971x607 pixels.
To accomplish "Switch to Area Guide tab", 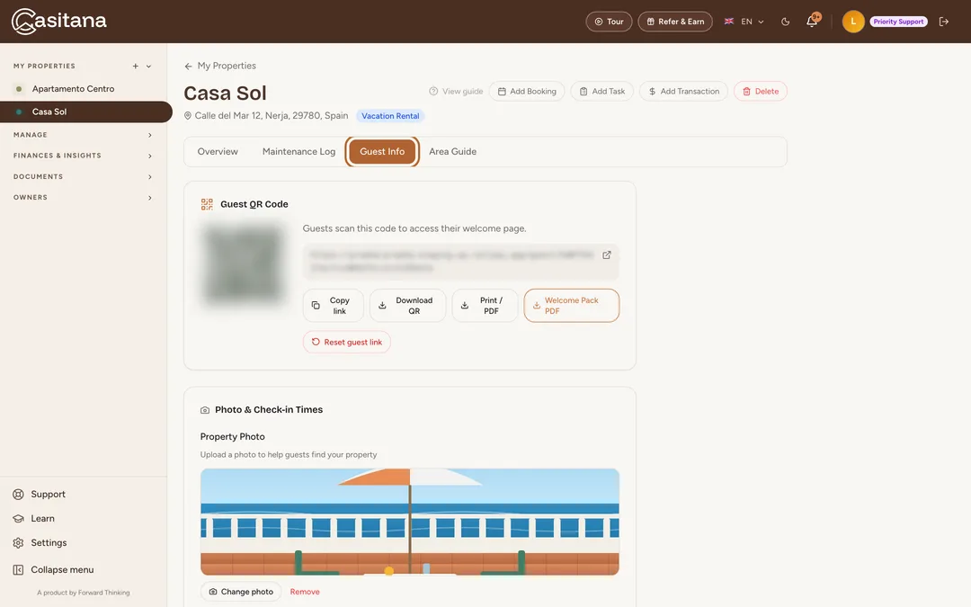I will 452,151.
